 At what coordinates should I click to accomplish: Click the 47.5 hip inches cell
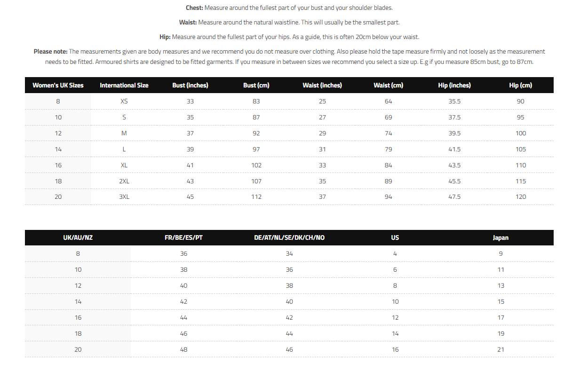click(454, 197)
